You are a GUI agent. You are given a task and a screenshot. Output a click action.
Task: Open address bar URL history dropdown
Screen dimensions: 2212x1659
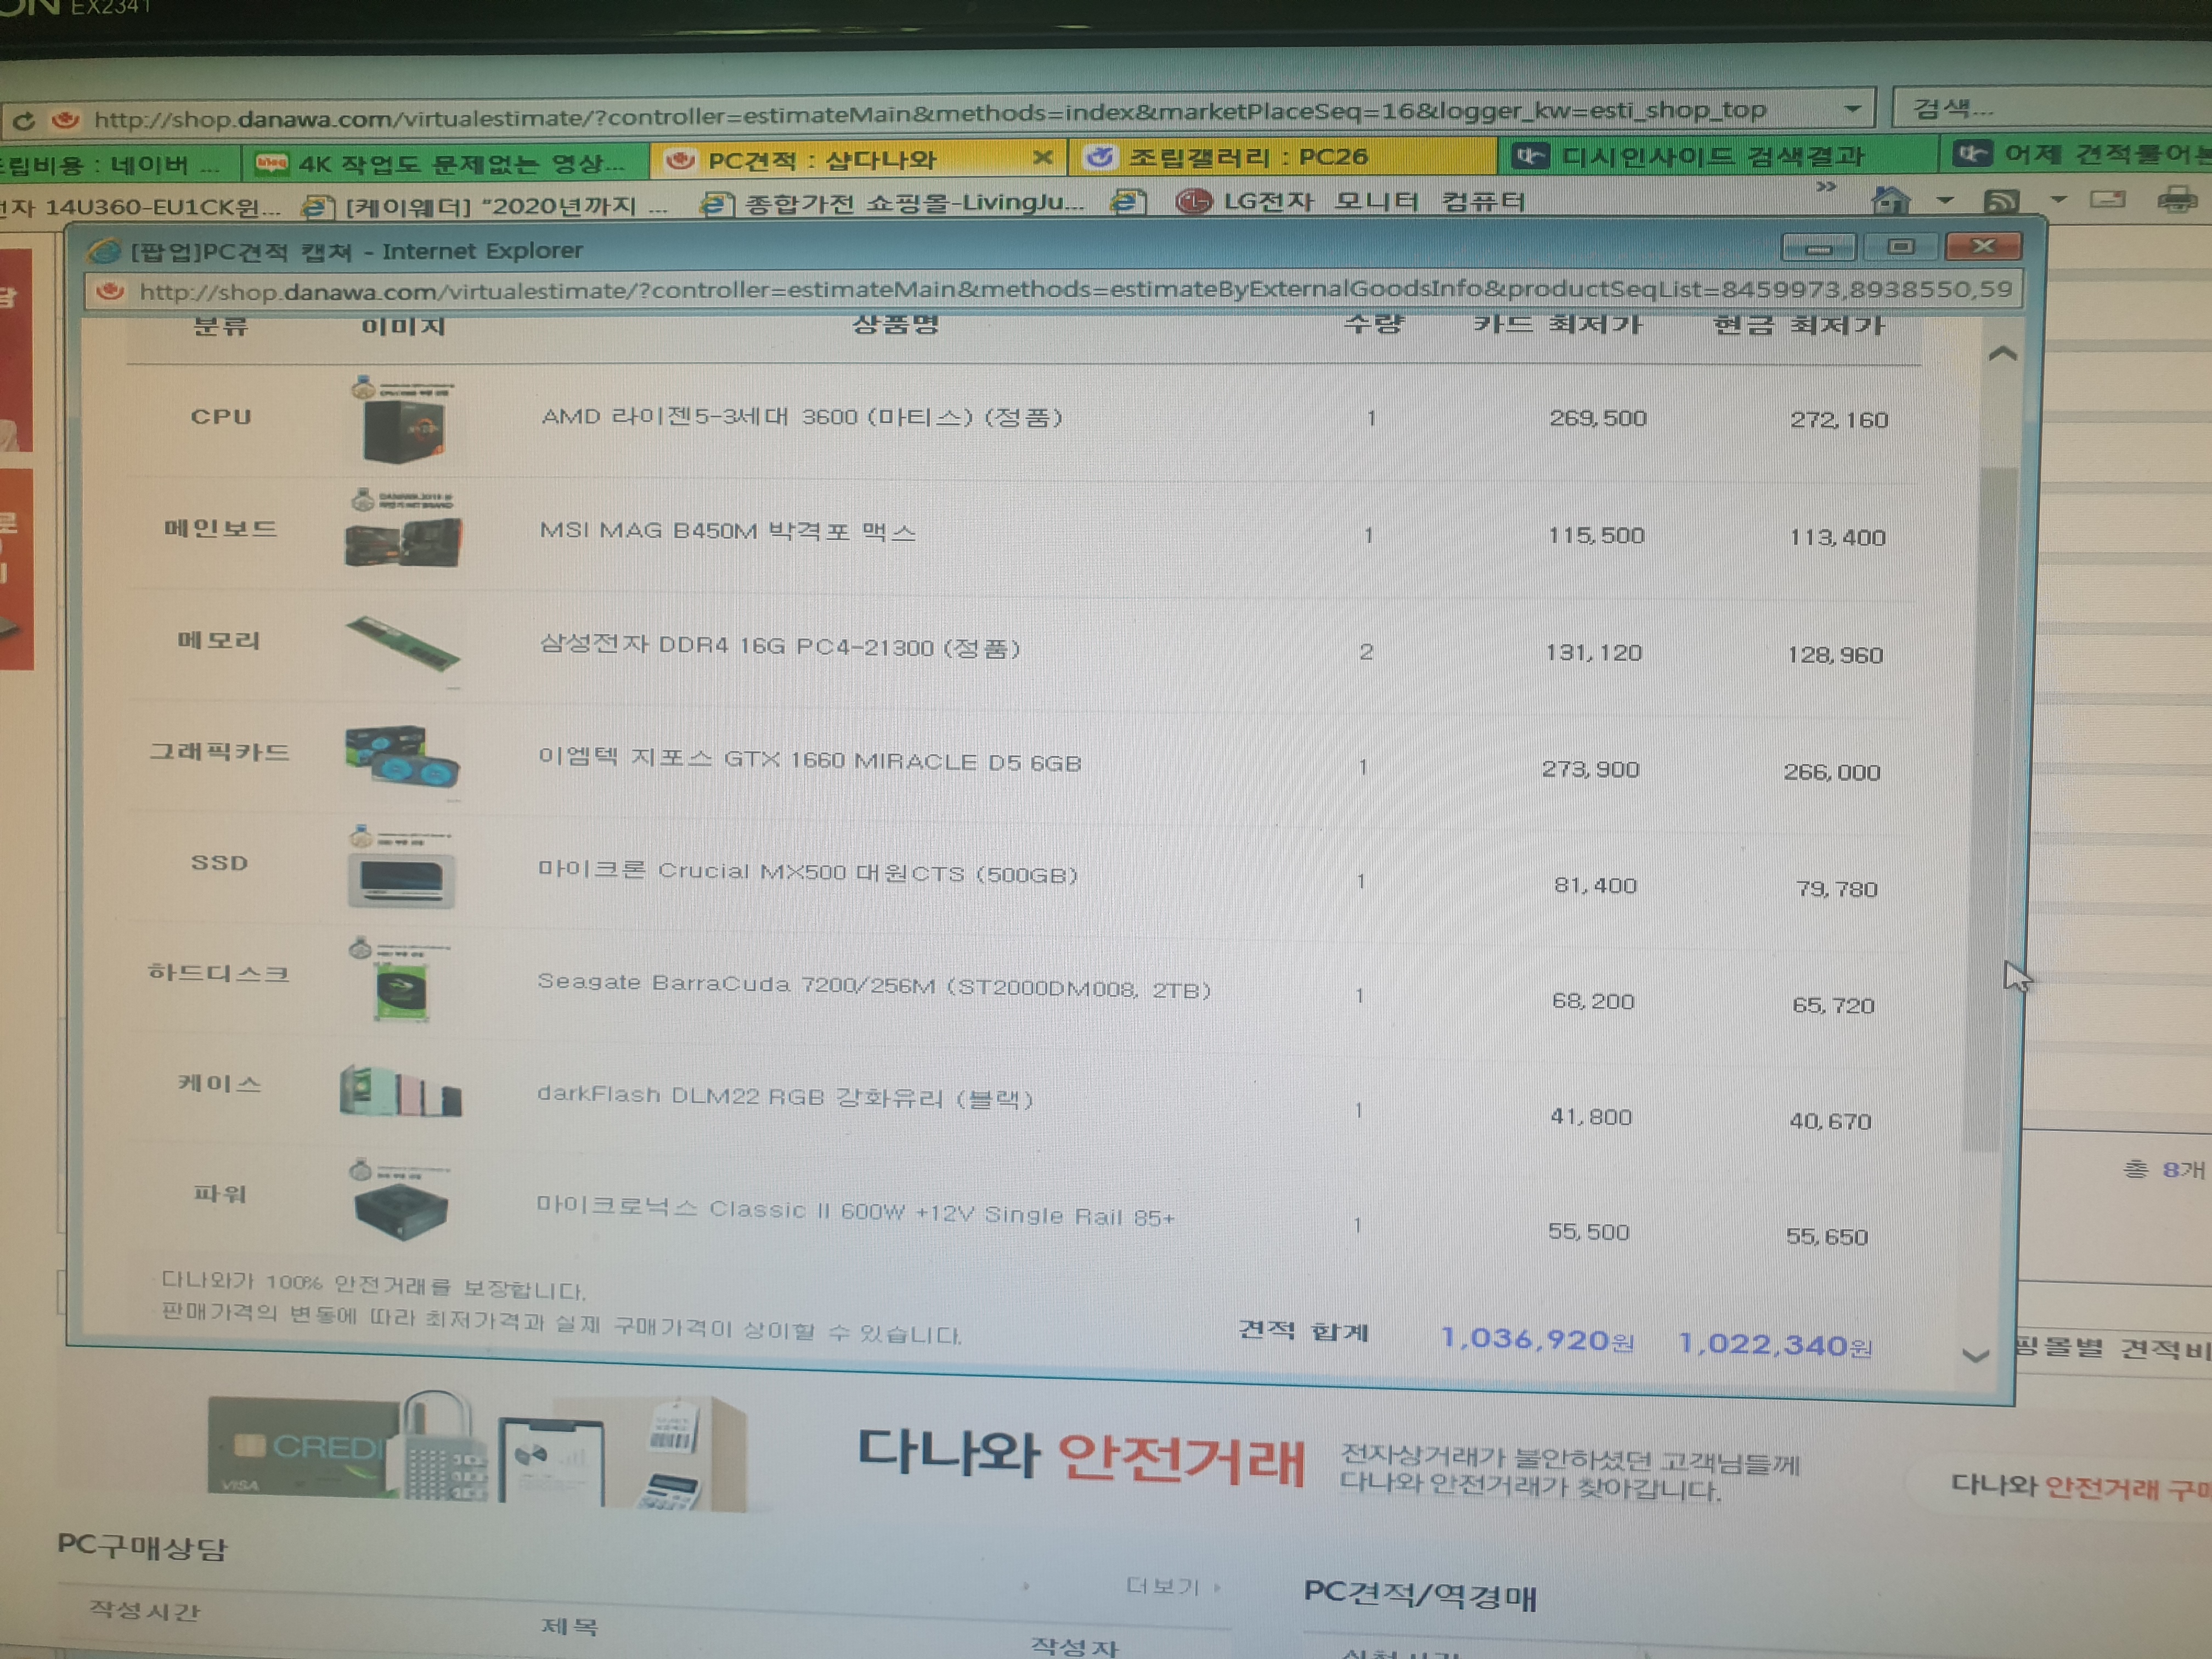(x=1852, y=109)
